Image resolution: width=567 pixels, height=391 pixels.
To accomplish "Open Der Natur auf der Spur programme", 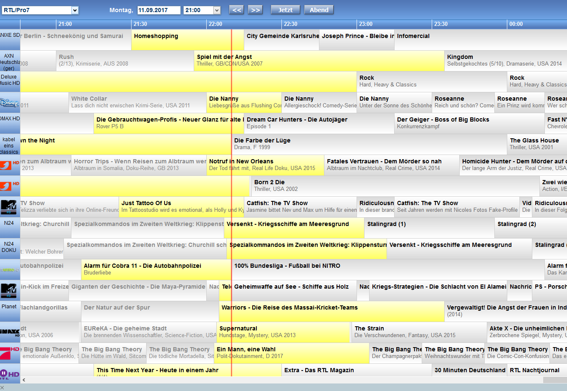I will coord(150,311).
